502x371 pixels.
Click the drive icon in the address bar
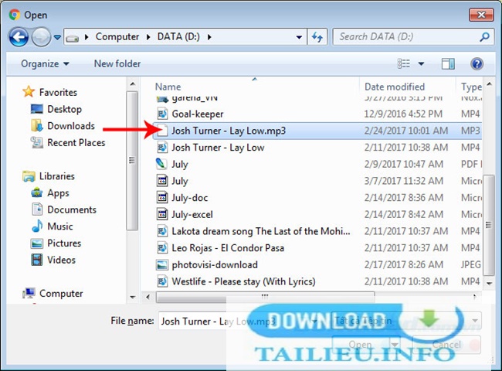click(x=73, y=38)
